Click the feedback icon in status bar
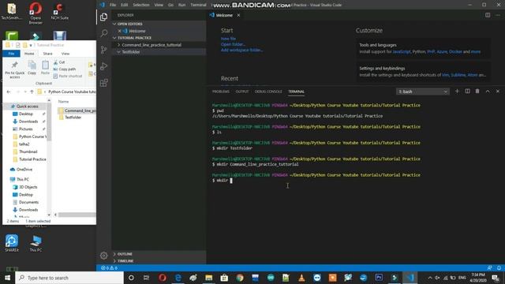 click(489, 268)
